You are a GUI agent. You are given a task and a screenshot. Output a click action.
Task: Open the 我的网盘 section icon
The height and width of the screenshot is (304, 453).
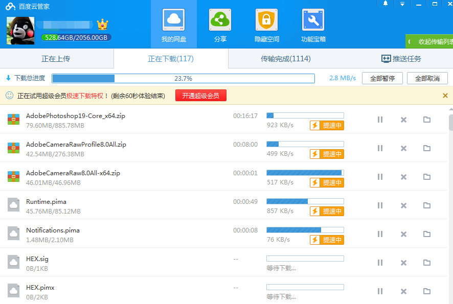point(173,20)
